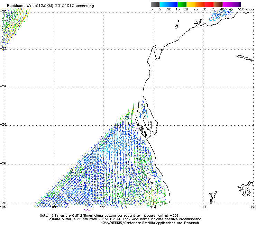This screenshot has height=225, width=256.
Task: Click the '-26' latitude axis label
Action: (3, 125)
